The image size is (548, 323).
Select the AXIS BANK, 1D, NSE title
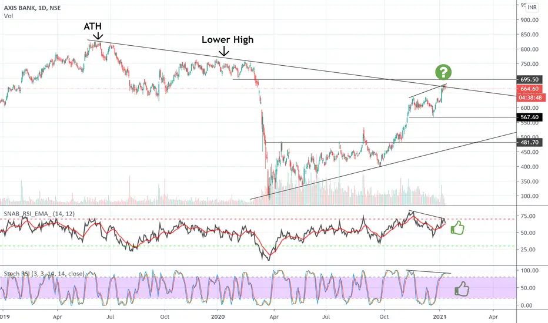[32, 8]
